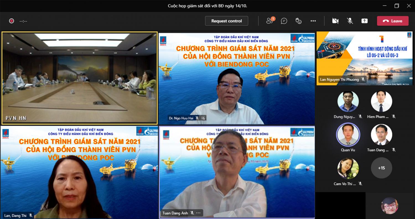Click the Share content icon

click(x=365, y=21)
